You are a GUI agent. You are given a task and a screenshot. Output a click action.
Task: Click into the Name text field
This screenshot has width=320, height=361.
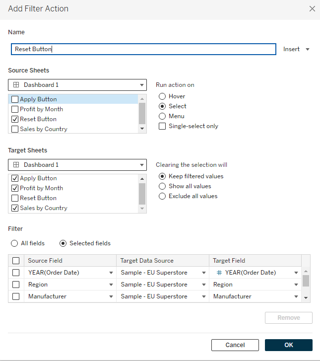point(143,49)
